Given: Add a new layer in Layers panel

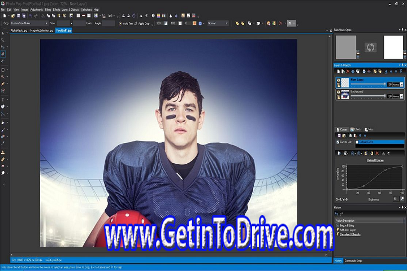Looking at the screenshot, I should coord(338,71).
